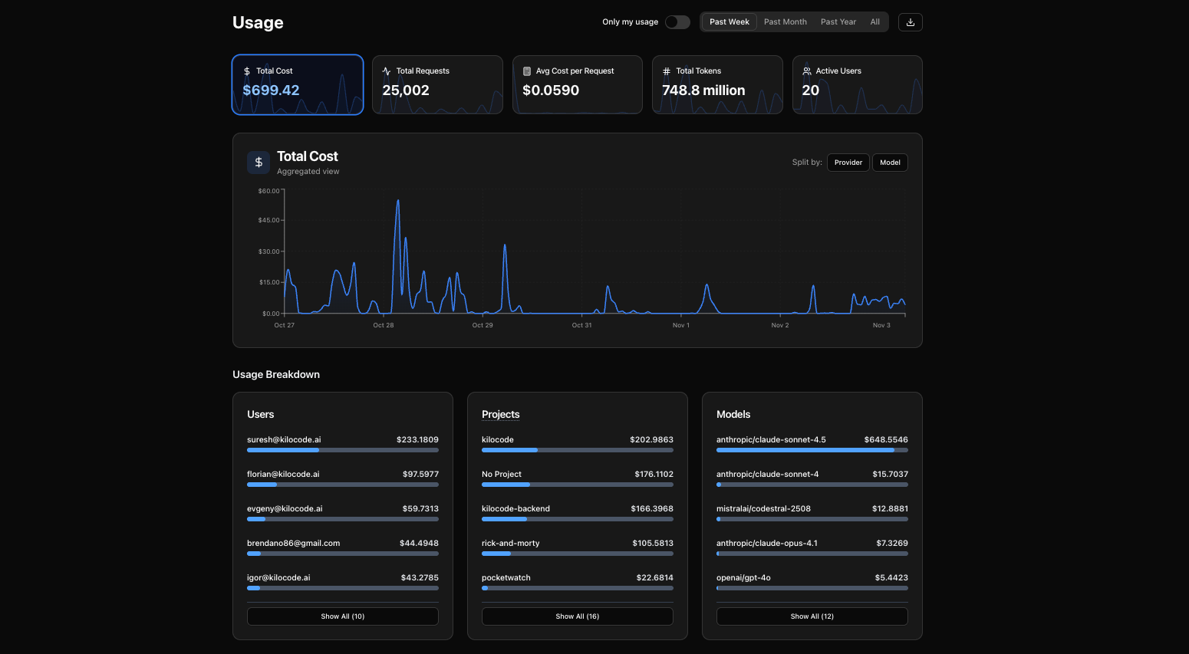Select the Active Users stat card
Viewport: 1189px width, 654px height.
pos(858,84)
